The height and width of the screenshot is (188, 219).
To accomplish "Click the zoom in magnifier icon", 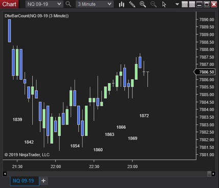I will tap(143, 4).
